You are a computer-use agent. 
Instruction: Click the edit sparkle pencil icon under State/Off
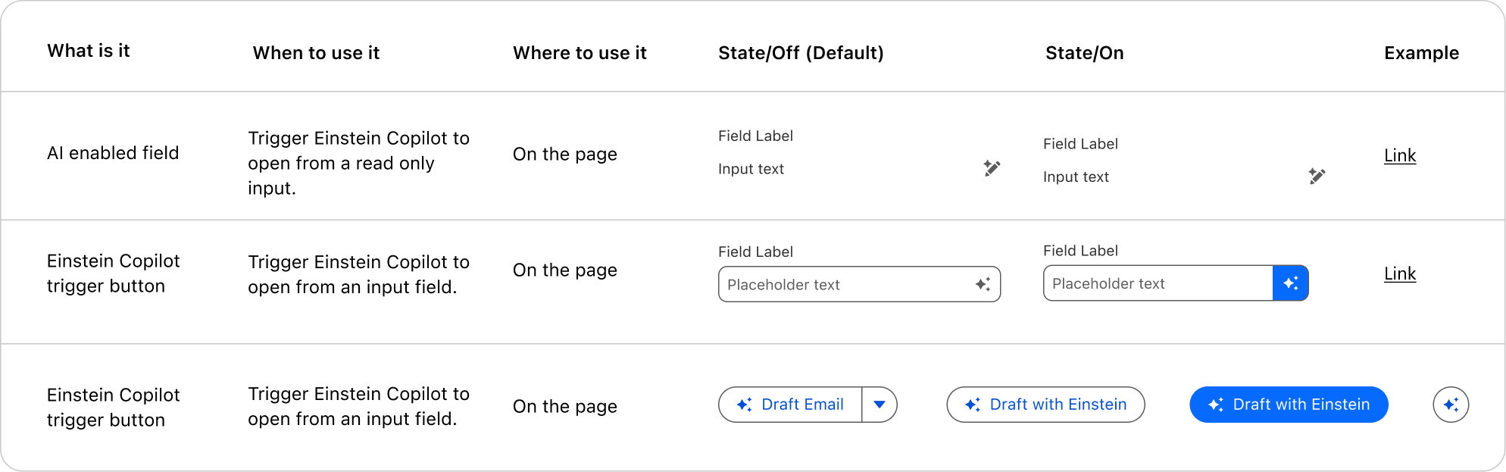(x=992, y=168)
